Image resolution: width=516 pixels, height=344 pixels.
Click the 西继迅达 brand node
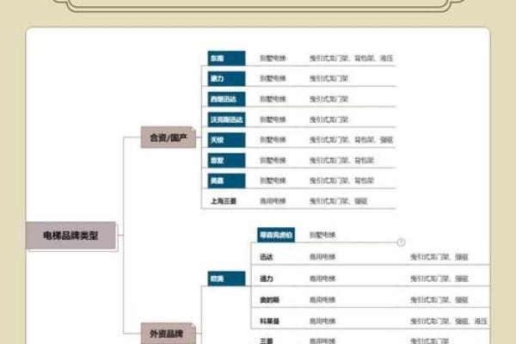click(x=226, y=99)
